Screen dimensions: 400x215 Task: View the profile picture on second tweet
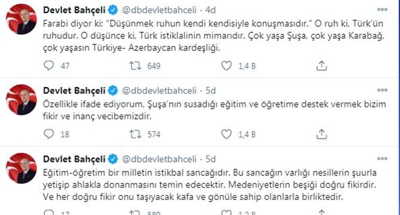(x=21, y=100)
